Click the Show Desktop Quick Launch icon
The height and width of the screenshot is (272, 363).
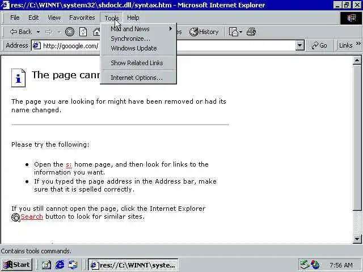point(47,265)
